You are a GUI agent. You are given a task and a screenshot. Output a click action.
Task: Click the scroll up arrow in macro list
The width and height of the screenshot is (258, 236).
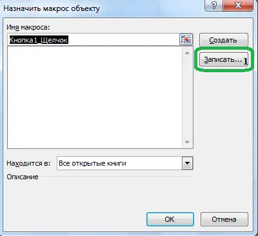tap(187, 53)
